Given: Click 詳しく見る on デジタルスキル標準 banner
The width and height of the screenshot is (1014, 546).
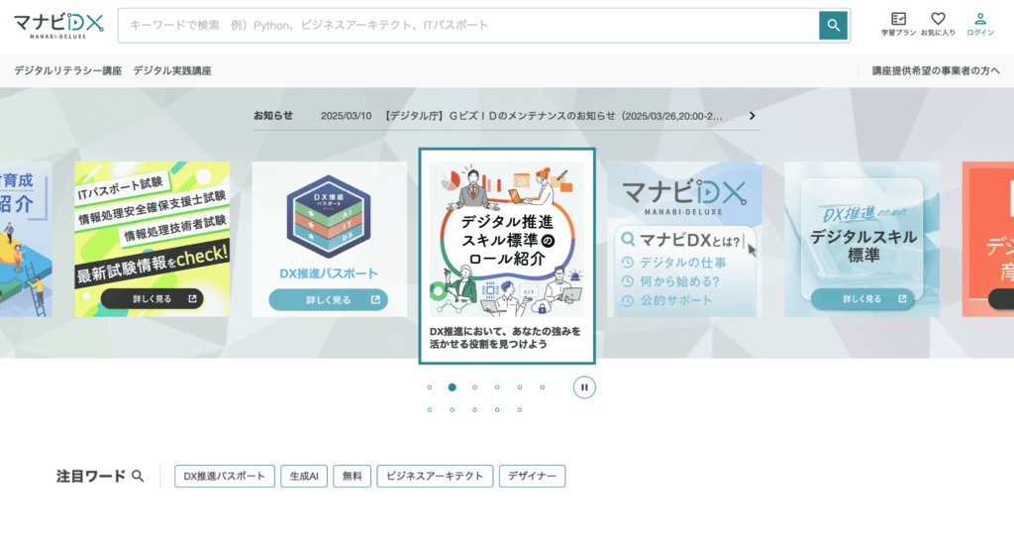Looking at the screenshot, I should tap(862, 299).
